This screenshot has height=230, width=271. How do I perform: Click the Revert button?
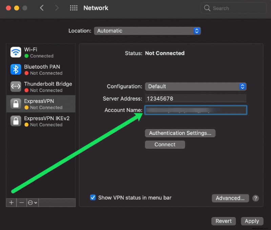[224, 221]
